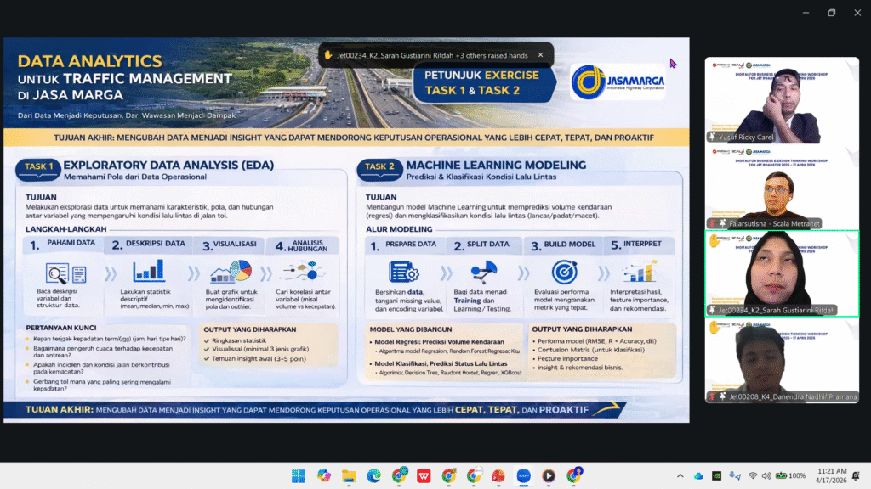Expand the hidden system tray icons
The width and height of the screenshot is (871, 489).
point(680,475)
